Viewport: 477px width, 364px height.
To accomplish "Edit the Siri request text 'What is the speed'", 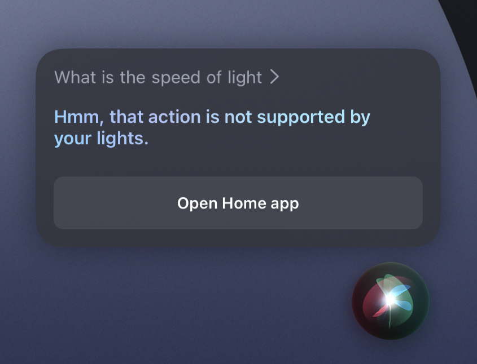I will pos(127,77).
